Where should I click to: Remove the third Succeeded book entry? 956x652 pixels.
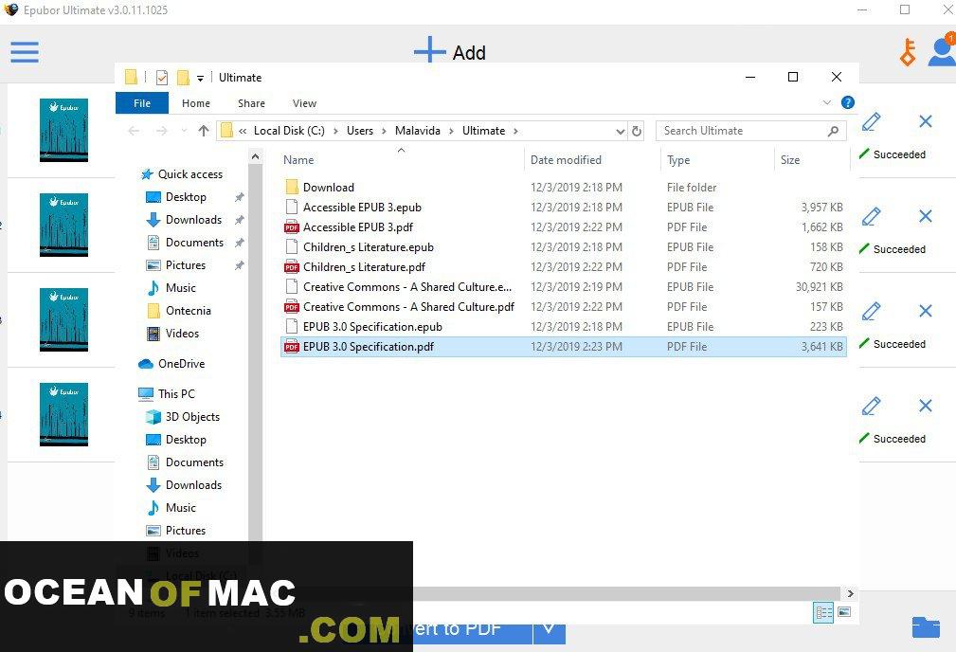[x=925, y=311]
